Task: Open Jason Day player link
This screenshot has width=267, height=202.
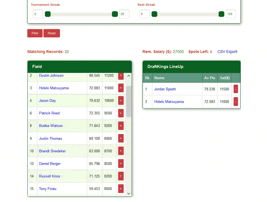Action: coord(47,100)
